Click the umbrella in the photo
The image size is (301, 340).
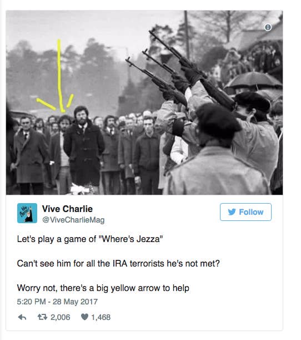(x=253, y=81)
